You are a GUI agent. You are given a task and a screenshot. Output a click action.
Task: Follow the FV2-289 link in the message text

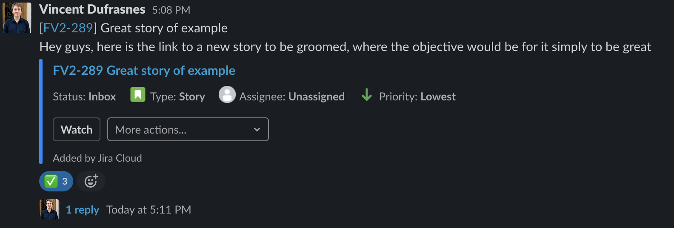tap(68, 28)
